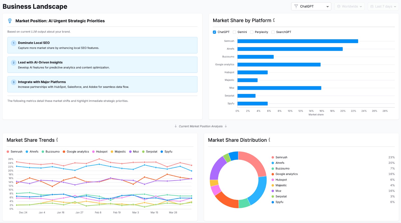Toggle Ahrefs series in trends legend
This screenshot has height=223, width=401.
point(32,151)
